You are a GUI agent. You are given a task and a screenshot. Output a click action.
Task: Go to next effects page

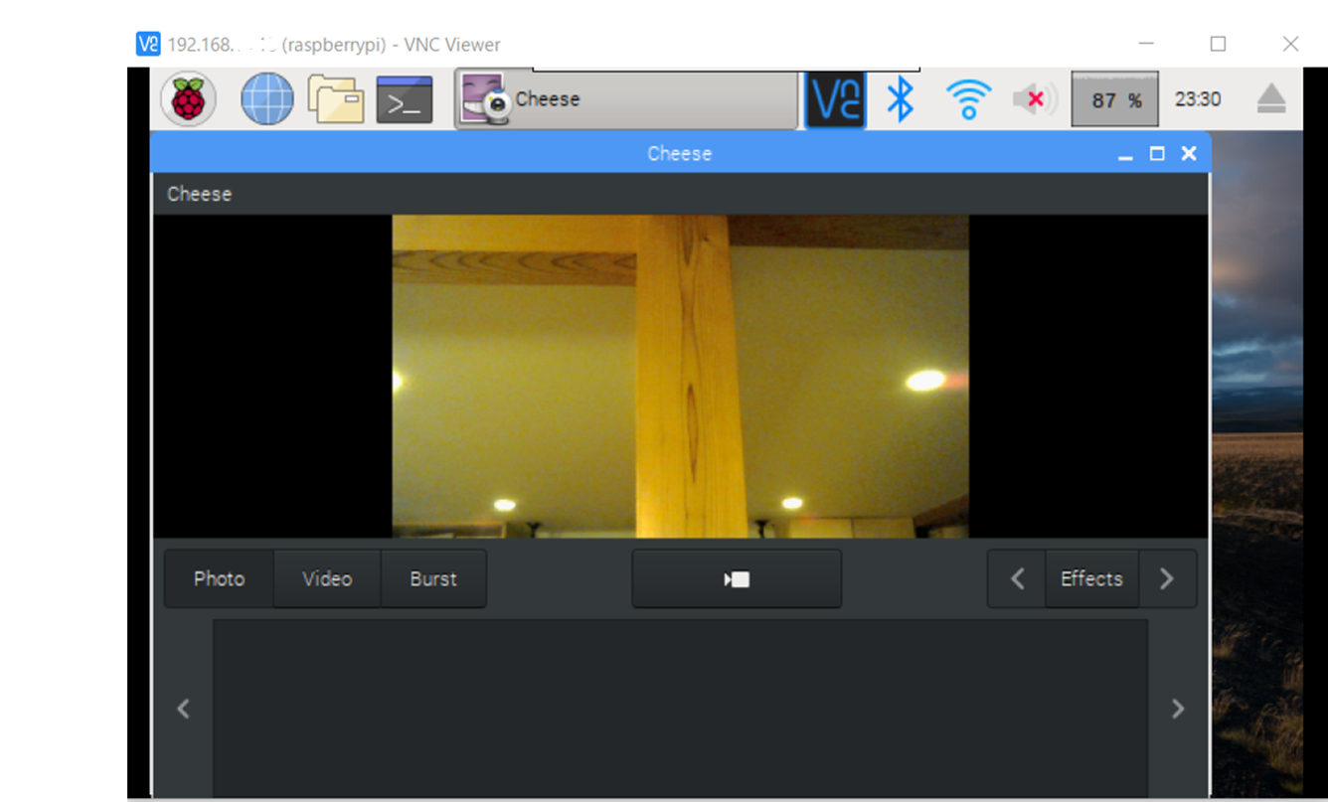[x=1167, y=578]
